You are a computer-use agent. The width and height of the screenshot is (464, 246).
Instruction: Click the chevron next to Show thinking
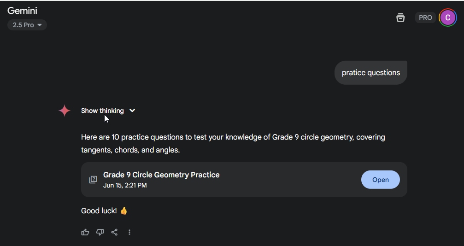tap(132, 111)
